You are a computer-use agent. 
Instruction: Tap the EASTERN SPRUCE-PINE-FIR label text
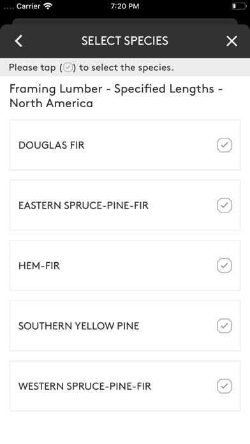pos(84,205)
